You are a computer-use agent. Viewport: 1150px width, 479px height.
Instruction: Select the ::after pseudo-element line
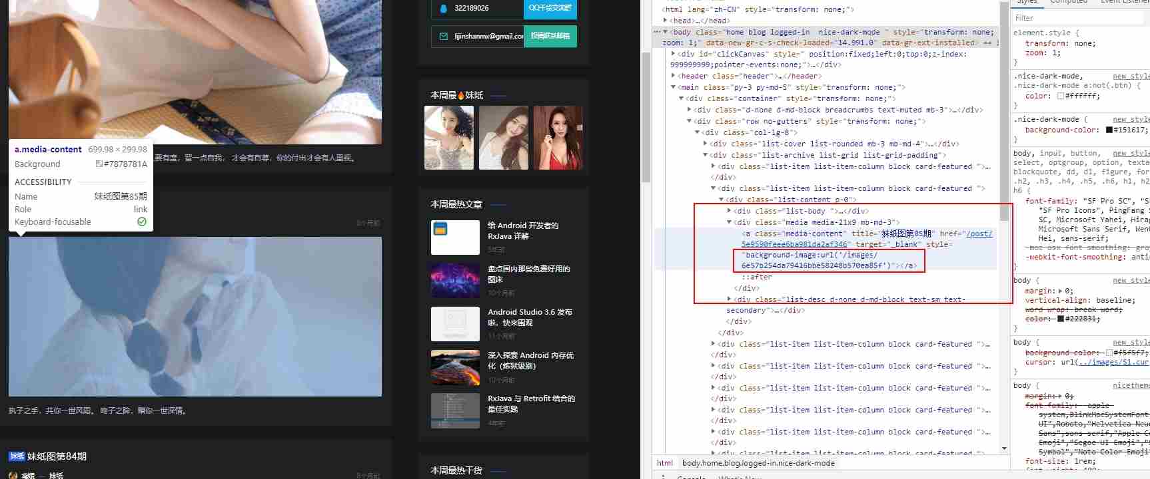757,277
